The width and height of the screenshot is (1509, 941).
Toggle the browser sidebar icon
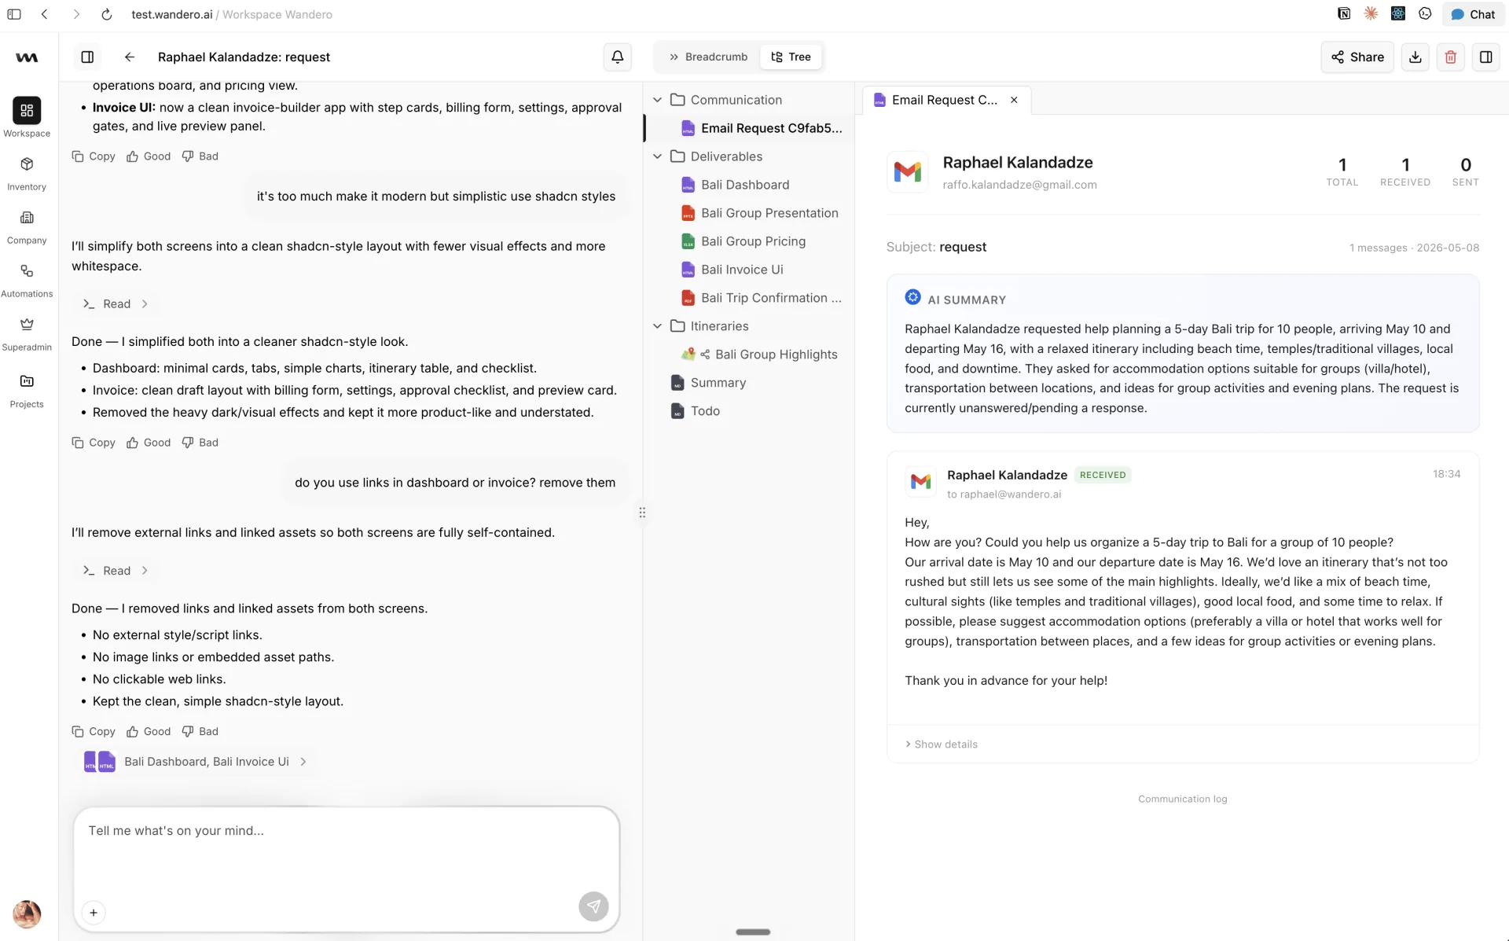[x=14, y=14]
